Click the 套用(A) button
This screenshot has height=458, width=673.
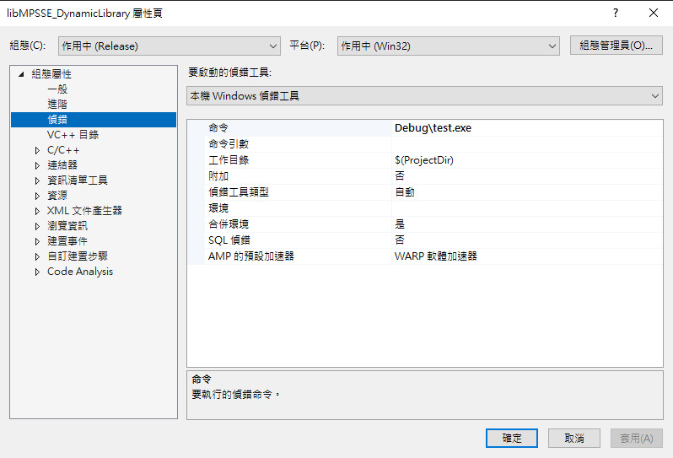[637, 439]
